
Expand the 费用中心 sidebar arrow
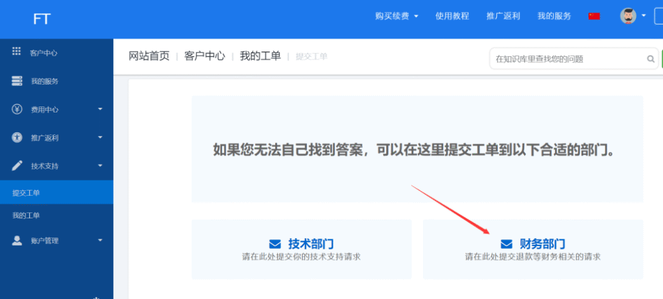pos(100,109)
